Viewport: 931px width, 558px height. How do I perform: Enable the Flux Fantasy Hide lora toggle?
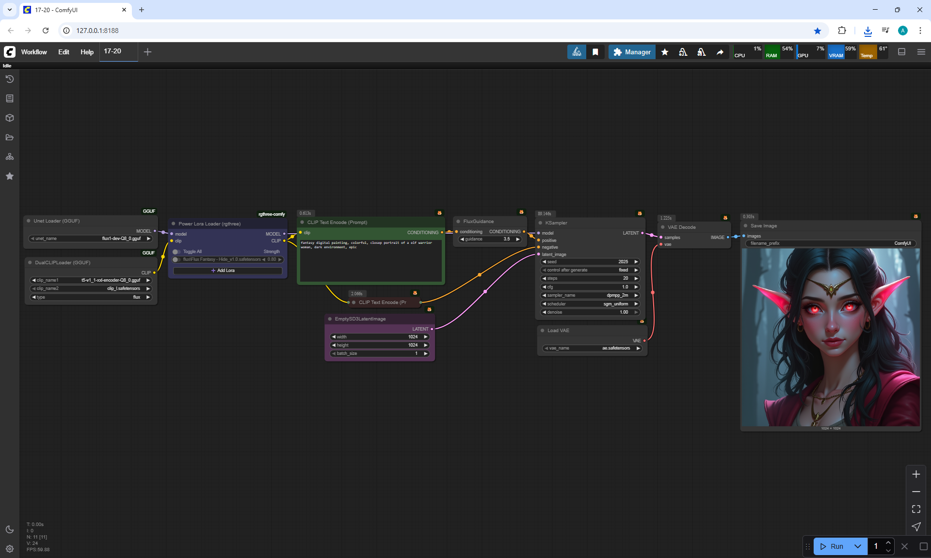[177, 259]
